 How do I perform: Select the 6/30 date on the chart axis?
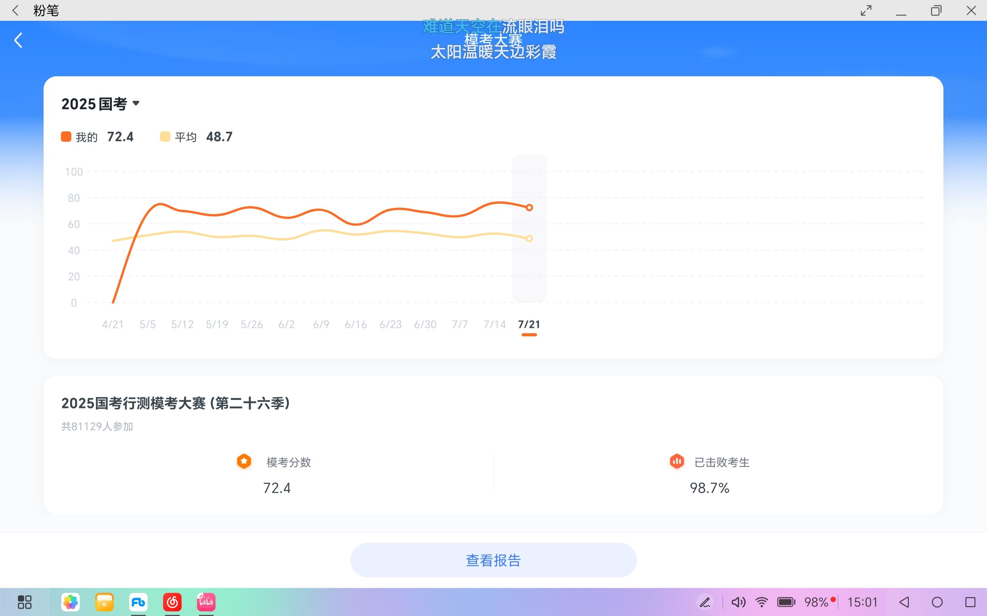pyautogui.click(x=425, y=324)
